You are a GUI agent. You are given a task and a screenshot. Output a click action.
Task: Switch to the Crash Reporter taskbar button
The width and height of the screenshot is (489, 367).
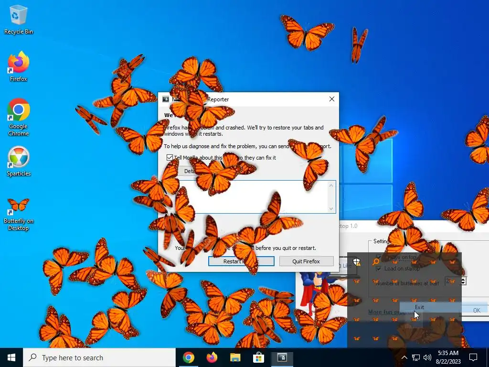tap(282, 357)
